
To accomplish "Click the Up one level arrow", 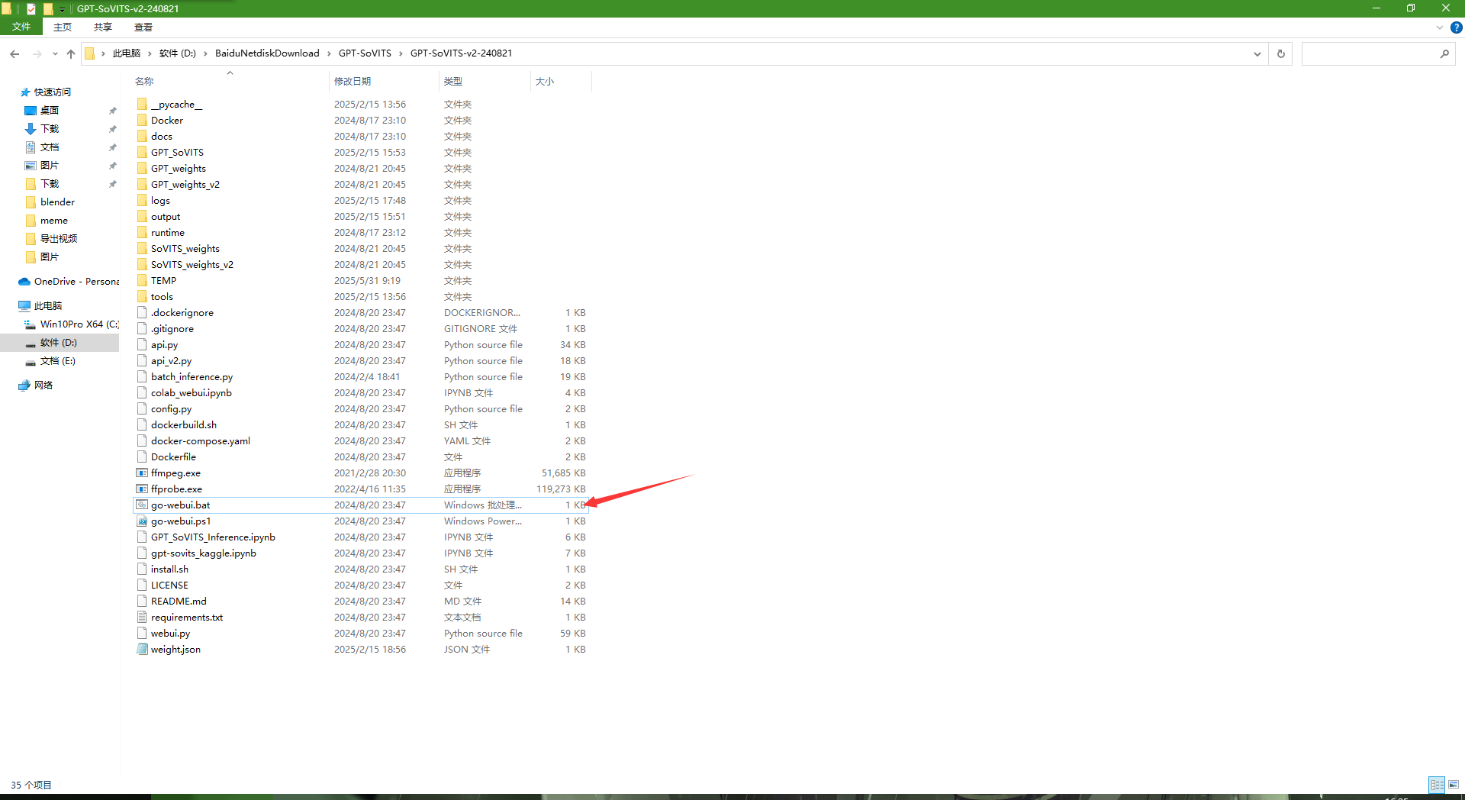I will (71, 53).
